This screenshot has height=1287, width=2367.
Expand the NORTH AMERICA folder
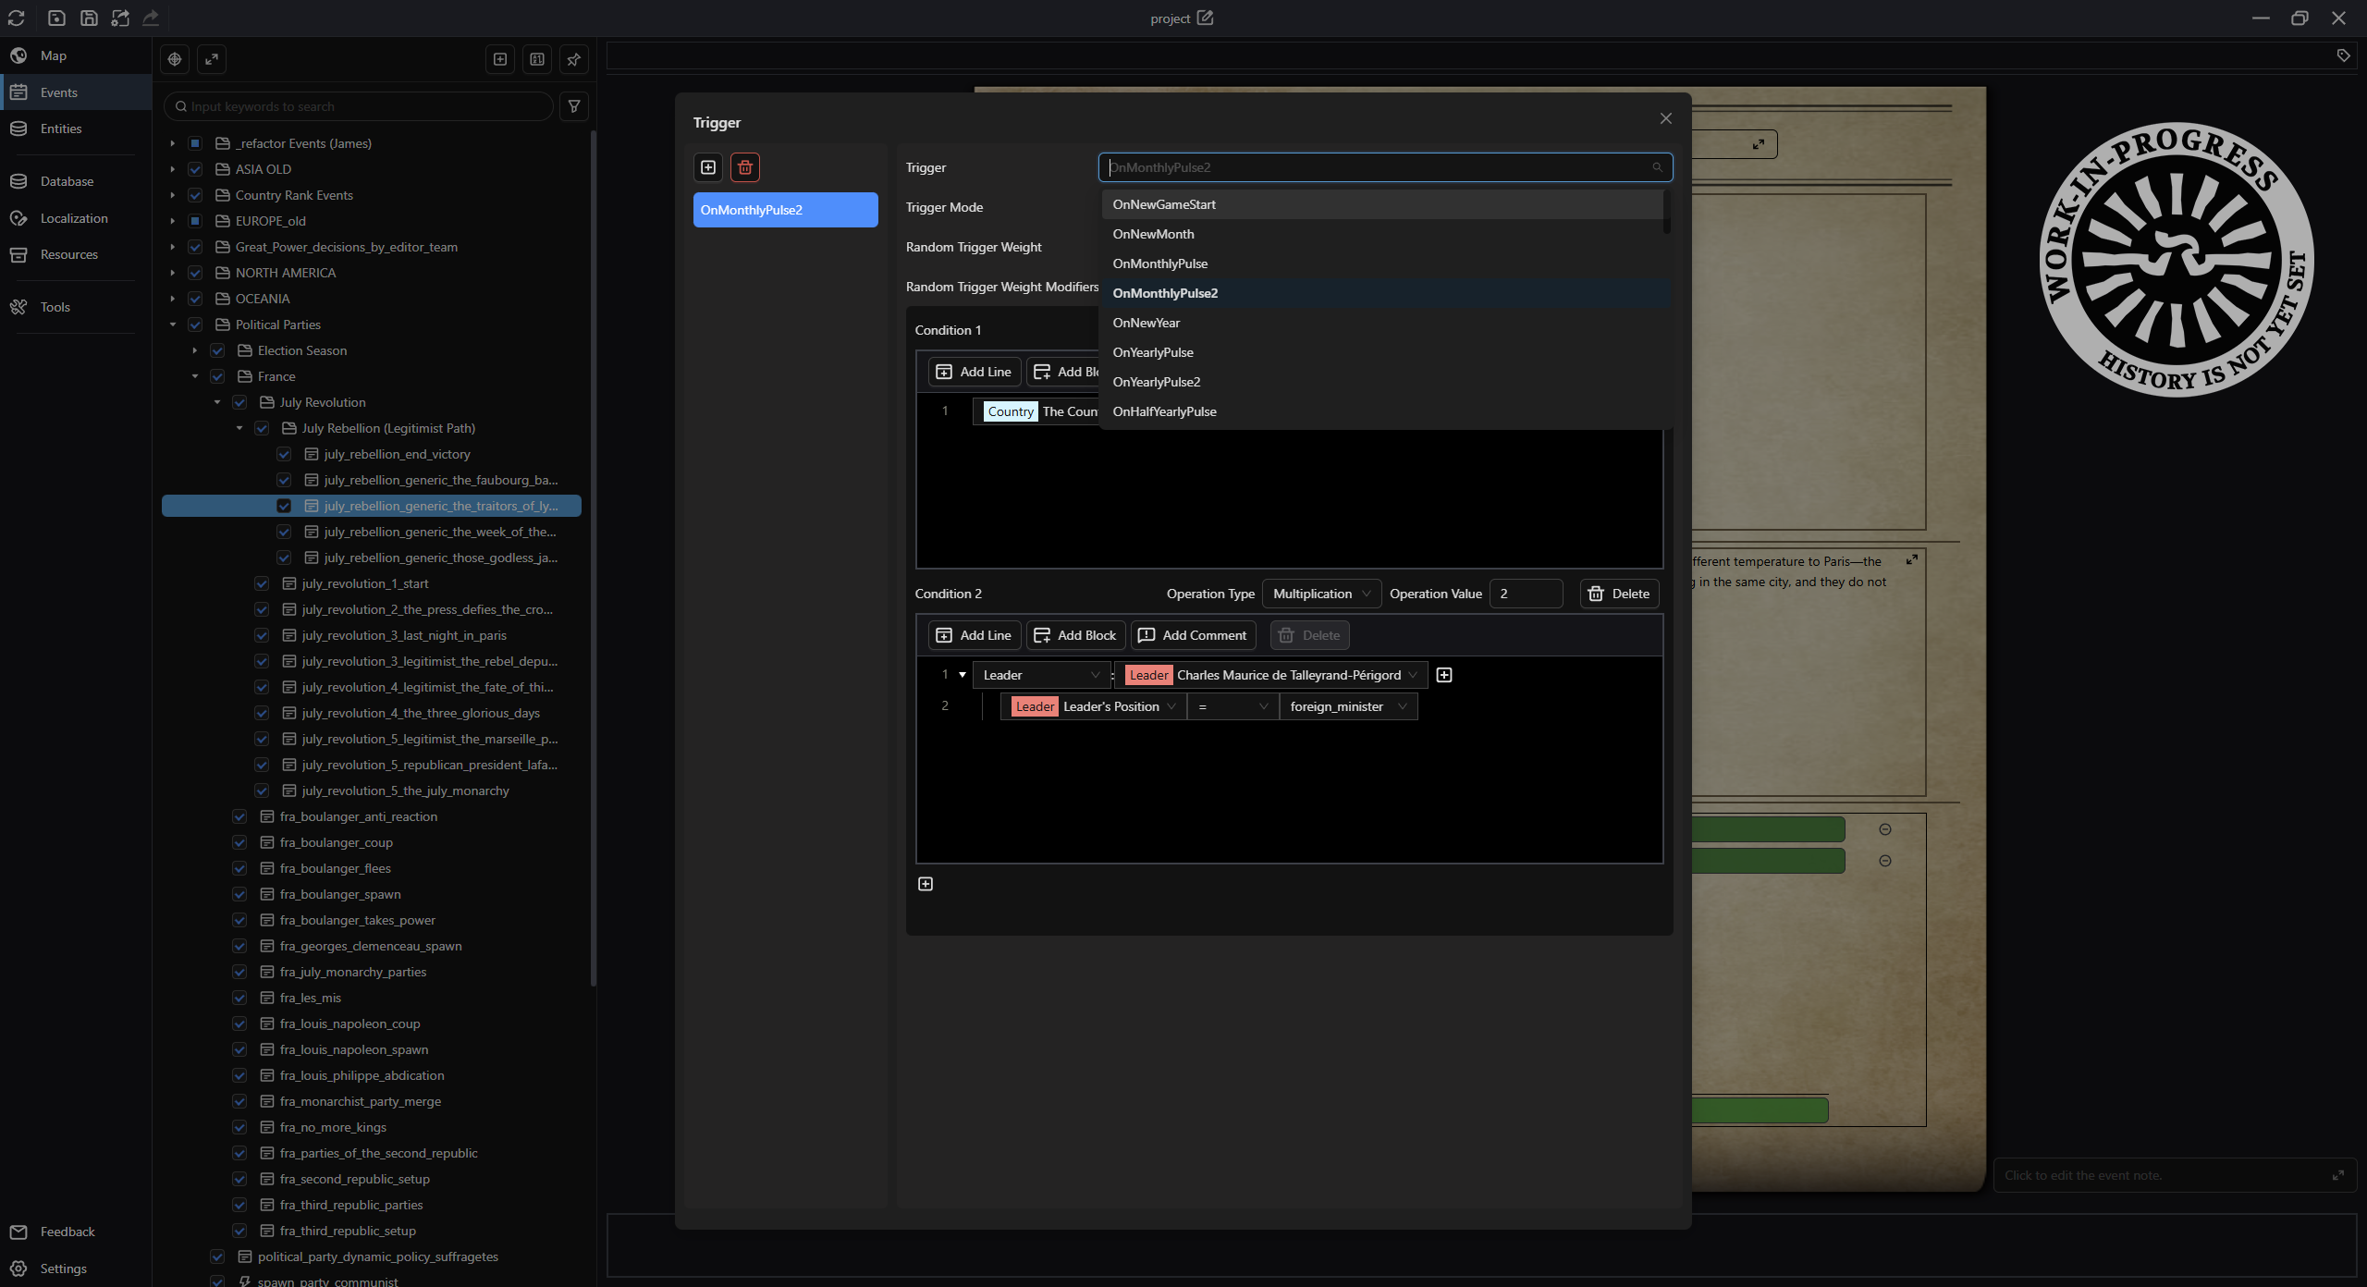172,273
